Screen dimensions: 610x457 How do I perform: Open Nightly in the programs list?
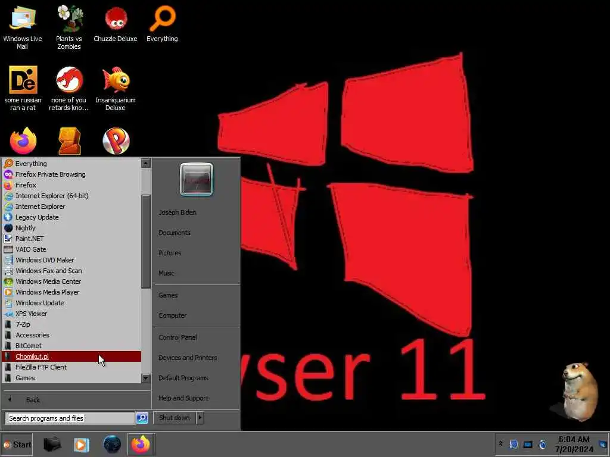click(x=71, y=228)
